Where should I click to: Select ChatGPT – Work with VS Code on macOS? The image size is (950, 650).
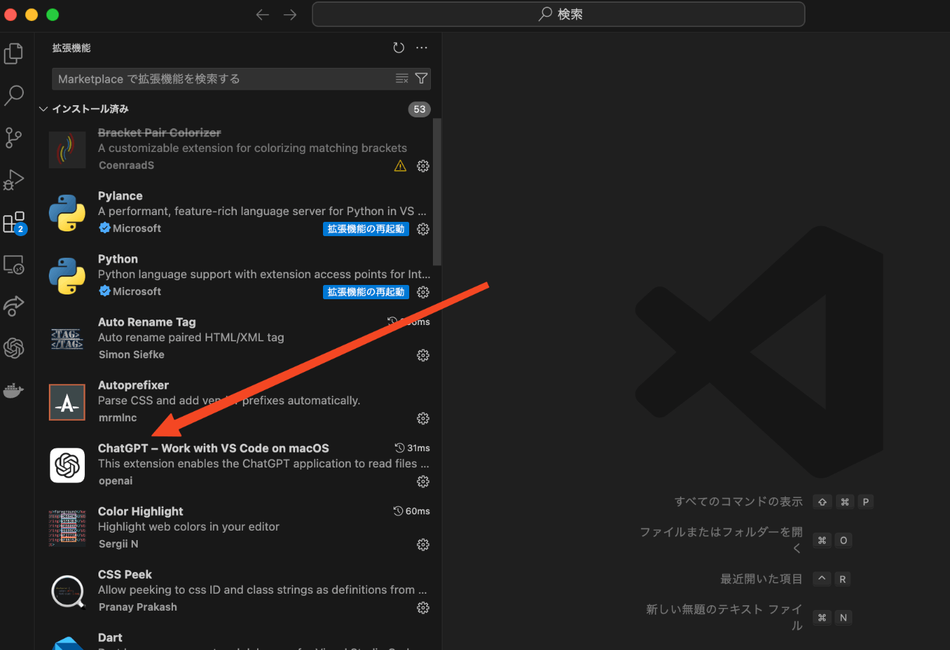click(234, 465)
